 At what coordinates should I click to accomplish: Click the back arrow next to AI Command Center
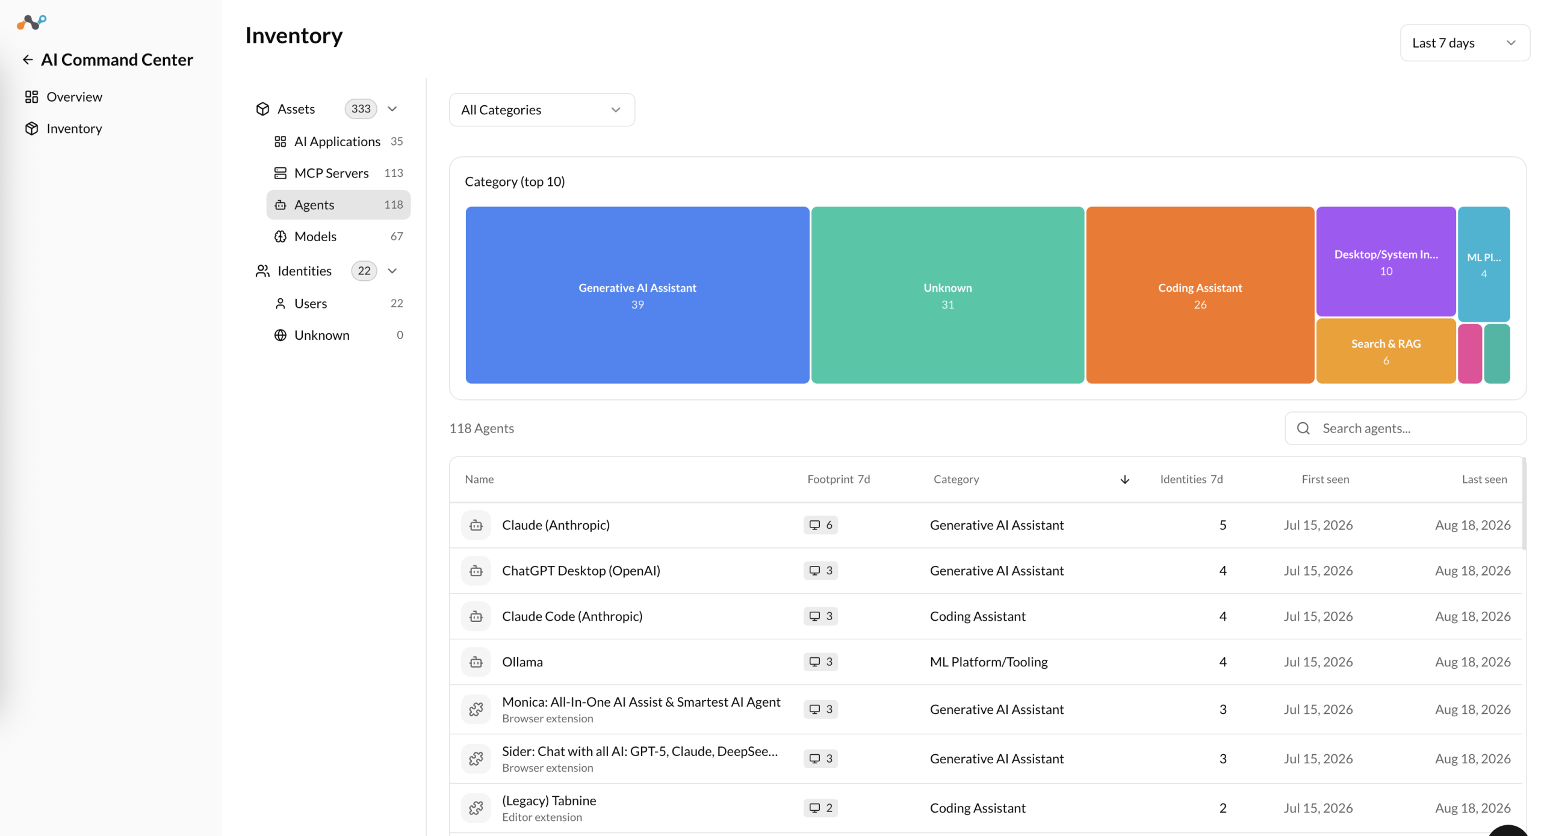coord(28,60)
